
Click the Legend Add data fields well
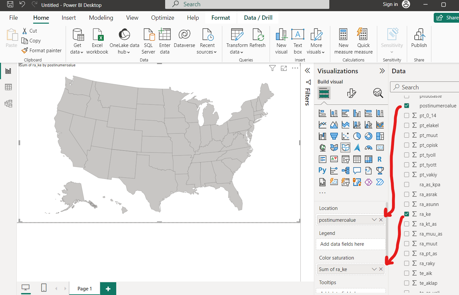click(351, 244)
